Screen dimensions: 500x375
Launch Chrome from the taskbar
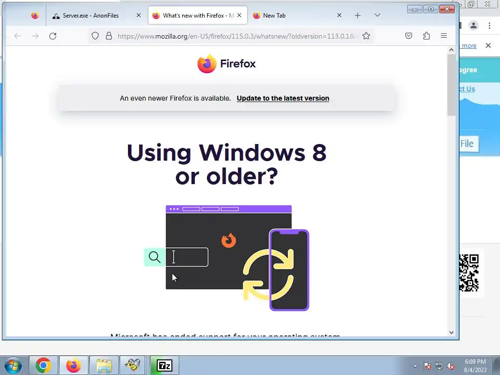(x=43, y=365)
